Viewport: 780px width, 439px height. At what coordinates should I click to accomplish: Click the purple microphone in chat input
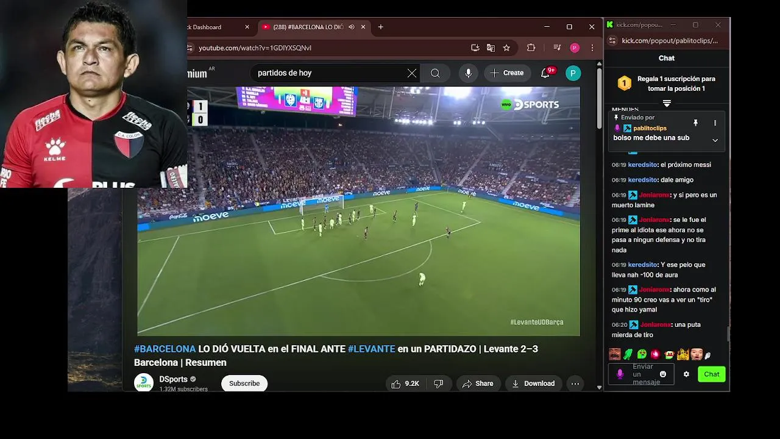(620, 374)
